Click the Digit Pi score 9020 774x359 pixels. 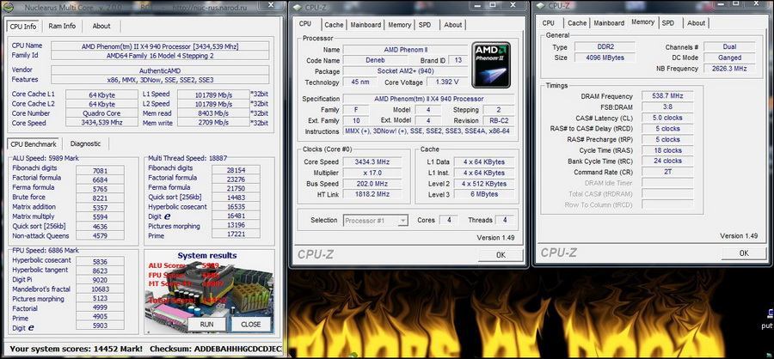coord(101,280)
